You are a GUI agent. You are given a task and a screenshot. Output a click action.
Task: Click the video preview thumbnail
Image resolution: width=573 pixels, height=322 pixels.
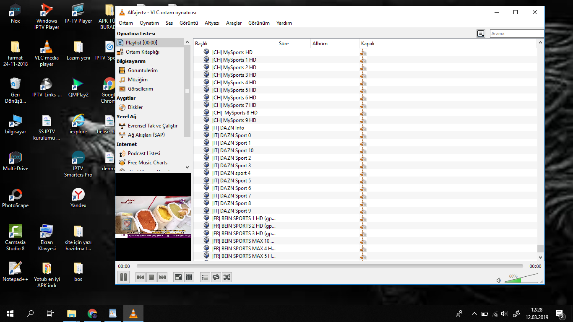coord(153,217)
